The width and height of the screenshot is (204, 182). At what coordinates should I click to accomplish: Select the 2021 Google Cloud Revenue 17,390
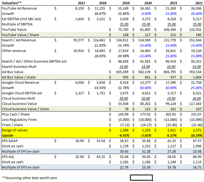coord(171,83)
